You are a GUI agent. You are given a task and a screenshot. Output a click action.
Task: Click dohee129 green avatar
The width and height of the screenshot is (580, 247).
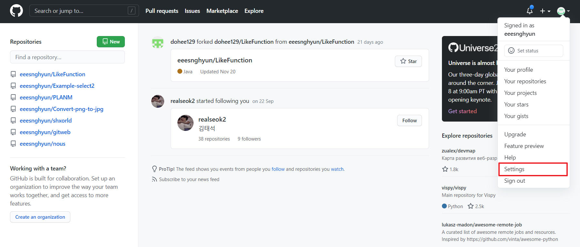click(x=158, y=42)
